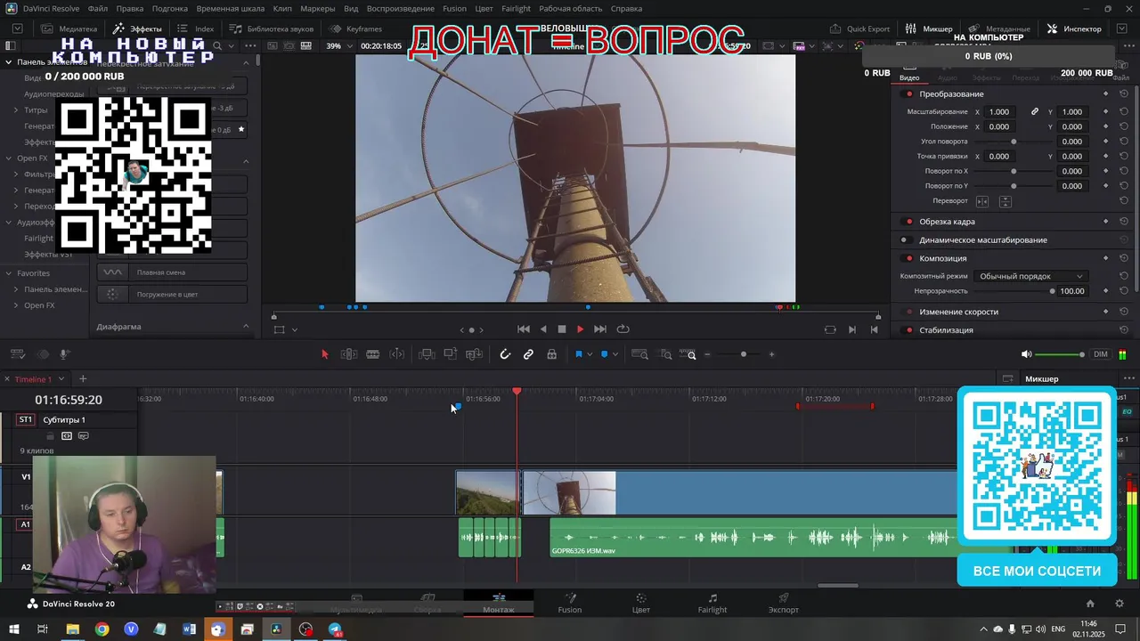Click the Масштабирование X value field
Viewport: 1140px width, 641px height.
pos(1000,112)
